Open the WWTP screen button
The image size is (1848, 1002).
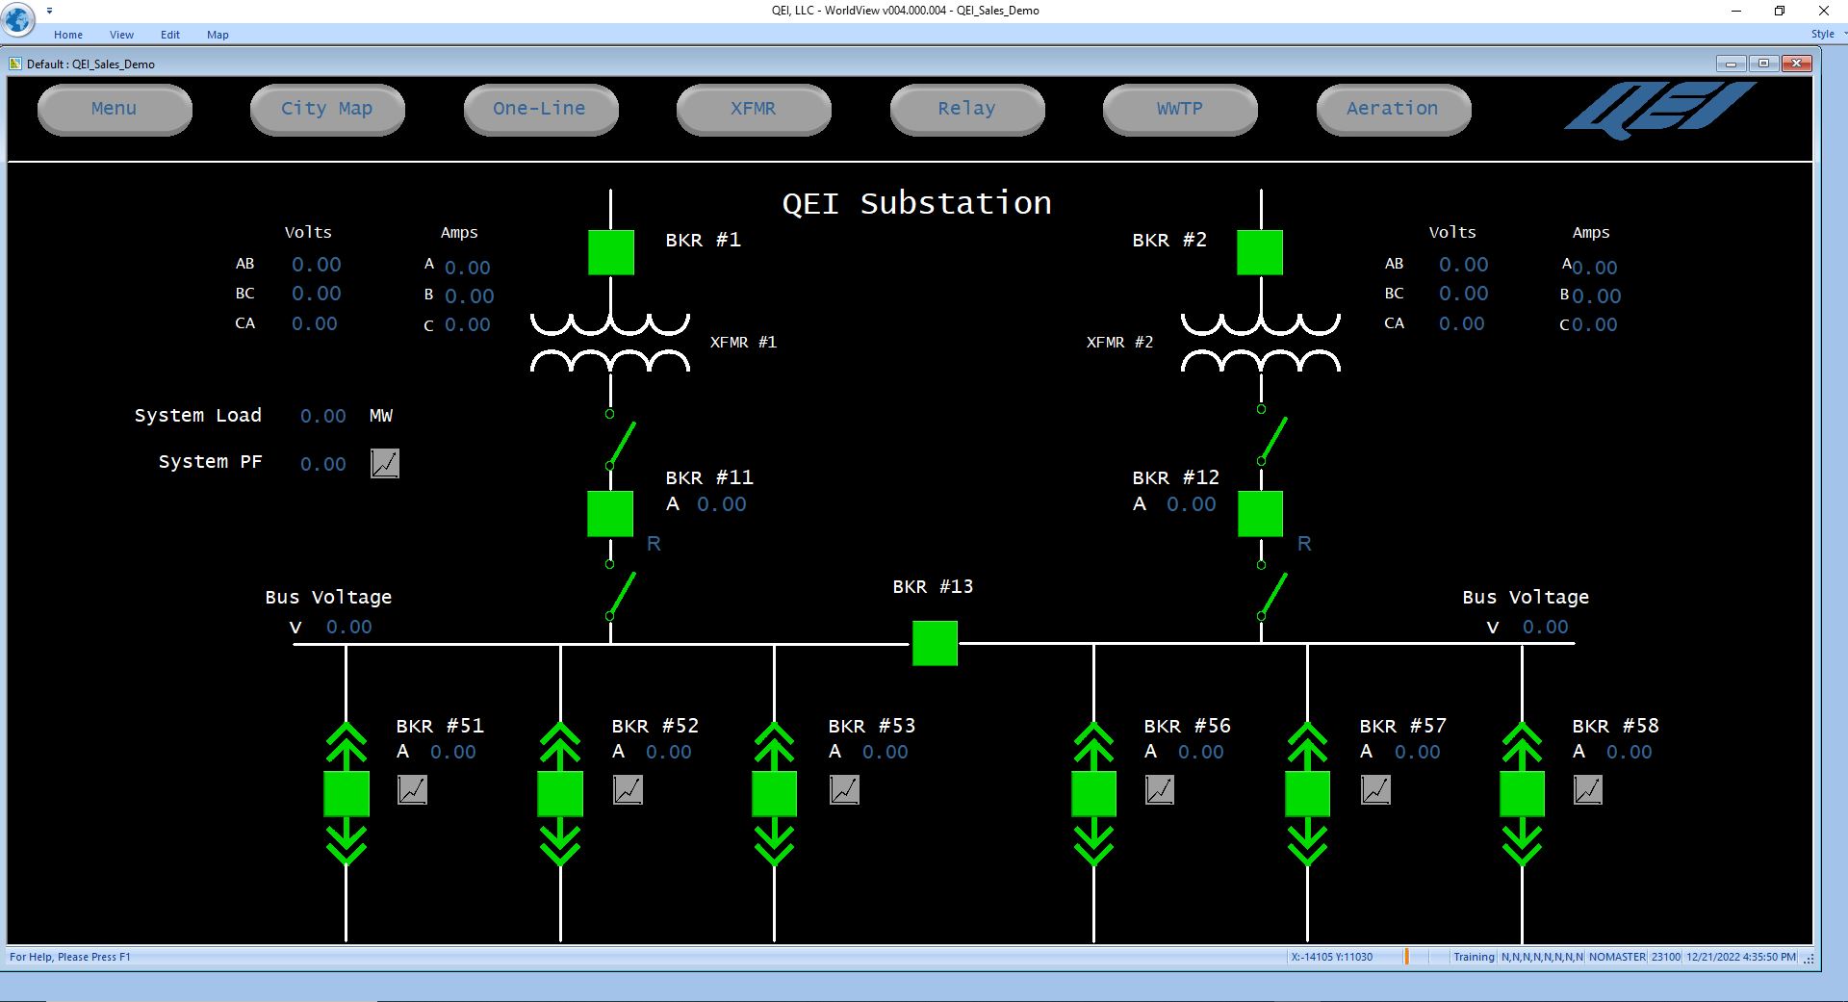1180,109
